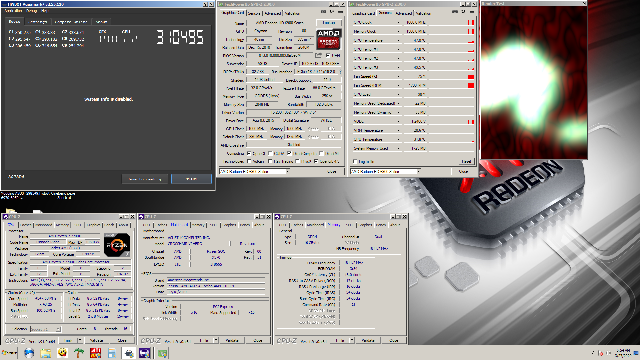The width and height of the screenshot is (640, 360).
Task: Open VDDC sensor dropdown
Action: 398,121
